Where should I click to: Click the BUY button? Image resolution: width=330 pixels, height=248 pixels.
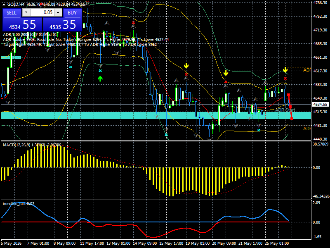[x=72, y=13]
